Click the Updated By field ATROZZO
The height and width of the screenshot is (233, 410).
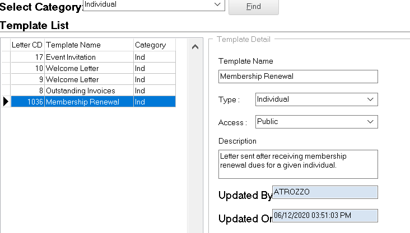tap(325, 192)
